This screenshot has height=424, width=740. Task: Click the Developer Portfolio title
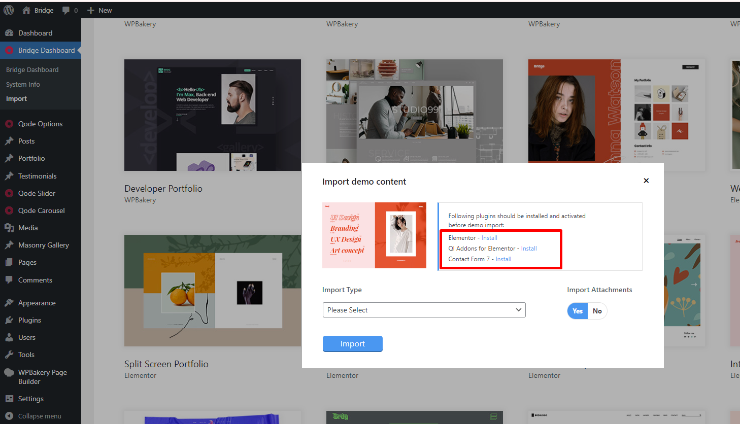point(163,189)
